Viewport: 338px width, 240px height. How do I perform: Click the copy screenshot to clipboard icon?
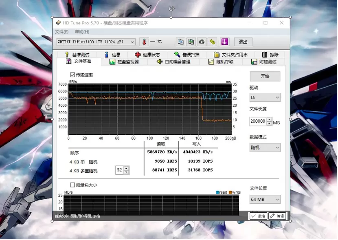click(x=191, y=42)
